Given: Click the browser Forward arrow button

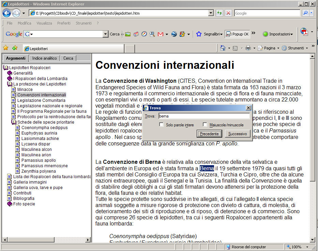Looking at the screenshot, I should pyautogui.click(x=16, y=13).
